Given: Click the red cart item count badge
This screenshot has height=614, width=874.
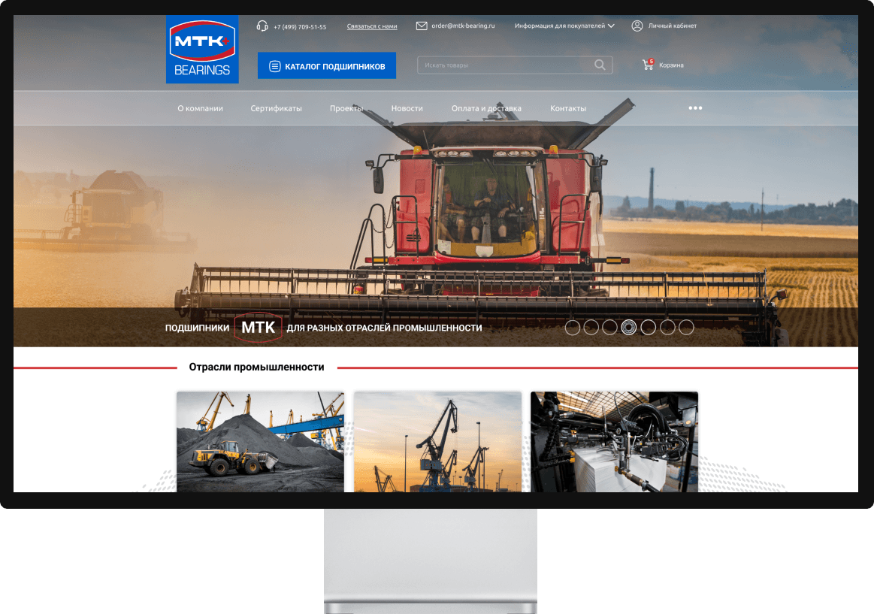Looking at the screenshot, I should click(x=651, y=62).
